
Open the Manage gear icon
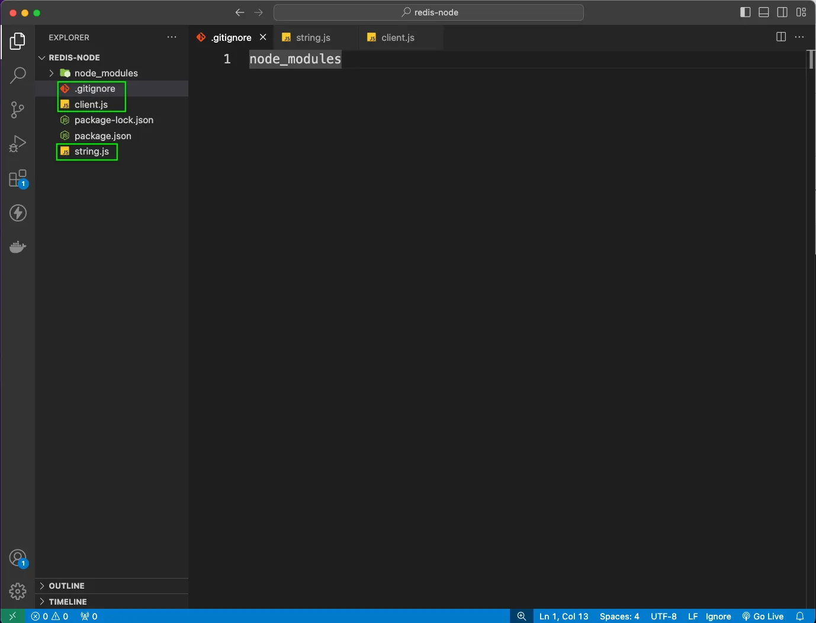(18, 591)
